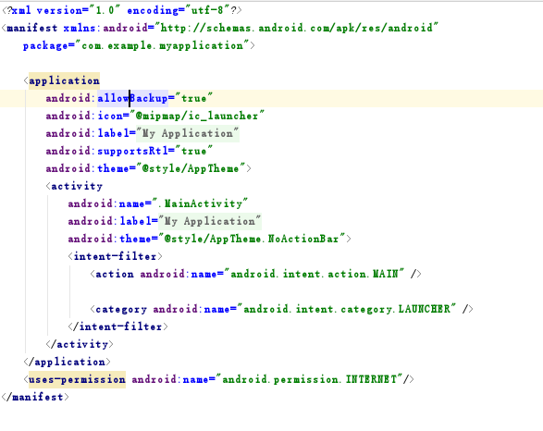Click the @mipmap/ic_launcher value
The image size is (543, 431).
(x=197, y=116)
